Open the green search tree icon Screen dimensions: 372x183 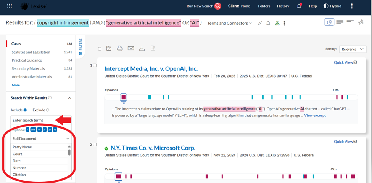[277, 23]
